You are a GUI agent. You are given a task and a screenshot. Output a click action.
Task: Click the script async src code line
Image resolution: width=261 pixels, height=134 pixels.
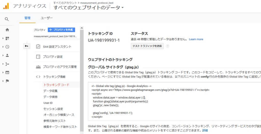coord(150,90)
